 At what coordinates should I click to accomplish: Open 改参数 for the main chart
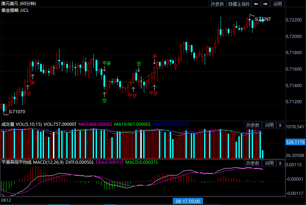pyautogui.click(x=217, y=4)
